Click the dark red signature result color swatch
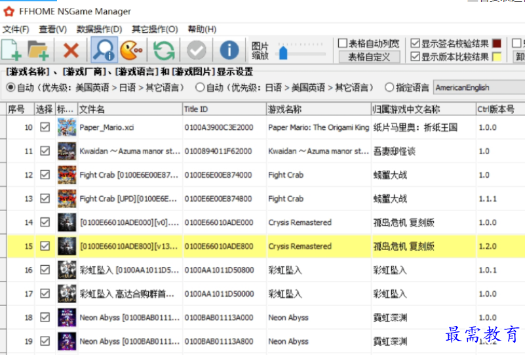The image size is (525, 355). [497, 43]
